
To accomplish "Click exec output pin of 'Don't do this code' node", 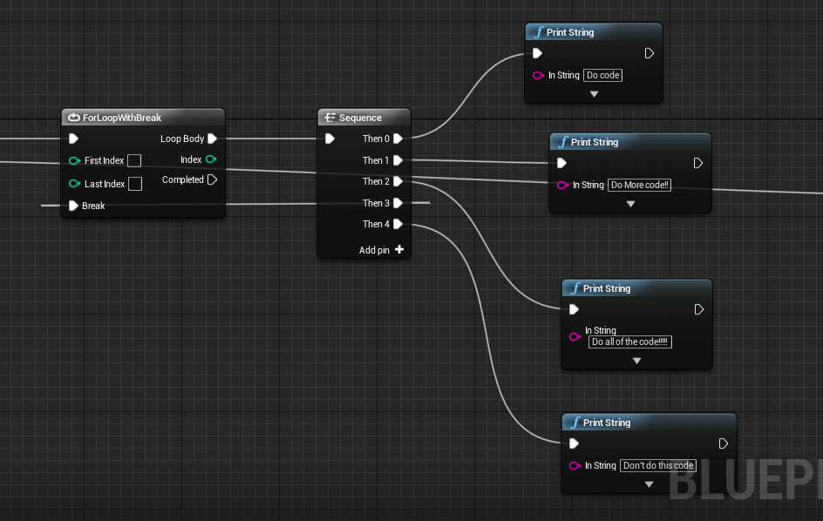I will click(x=724, y=443).
